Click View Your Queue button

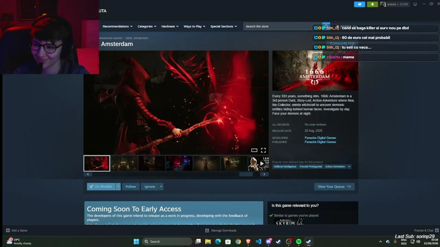(x=334, y=187)
